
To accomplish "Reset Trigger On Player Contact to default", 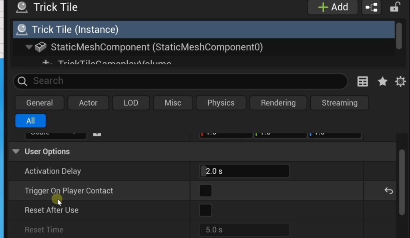I will [x=388, y=191].
